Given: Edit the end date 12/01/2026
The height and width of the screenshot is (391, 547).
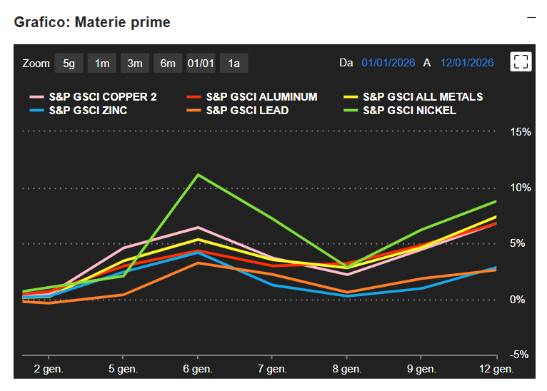Looking at the screenshot, I should point(467,63).
